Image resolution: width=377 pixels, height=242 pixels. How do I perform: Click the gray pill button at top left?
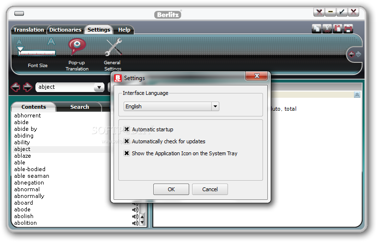pyautogui.click(x=19, y=13)
